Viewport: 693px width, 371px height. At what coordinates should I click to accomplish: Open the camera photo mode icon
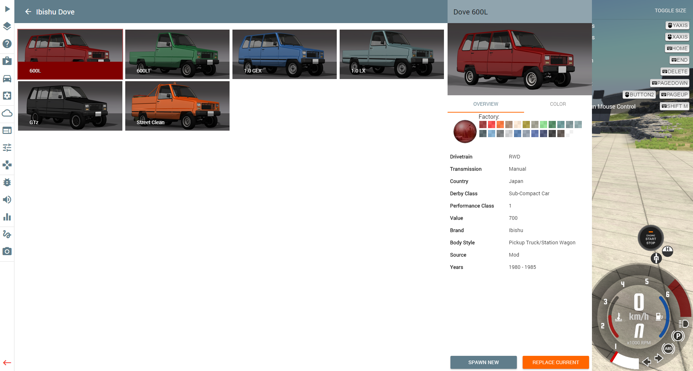(x=7, y=251)
